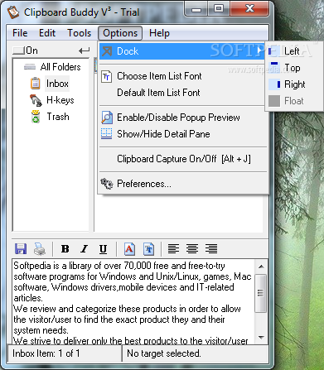Open the Edit menu
The height and width of the screenshot is (370, 324).
(x=47, y=33)
